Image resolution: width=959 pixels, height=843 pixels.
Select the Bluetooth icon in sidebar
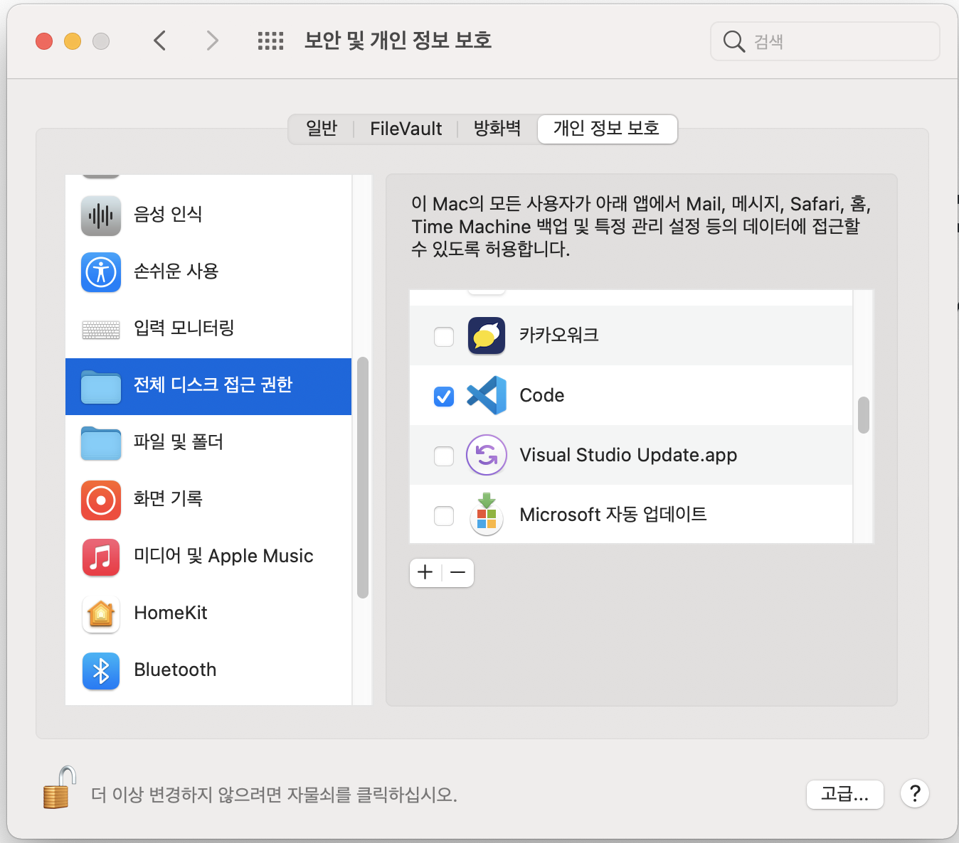click(x=101, y=670)
